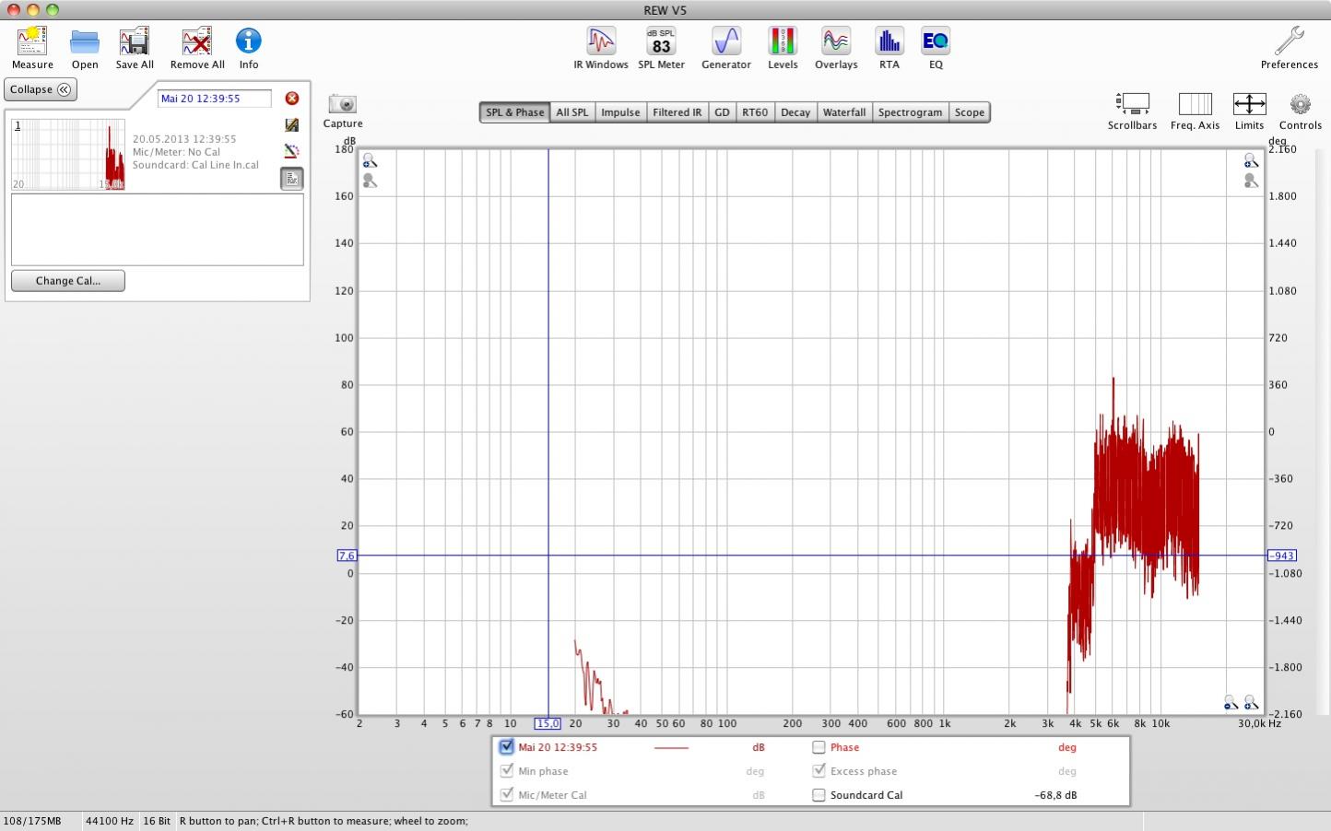Open the SPL Meter tool
Viewport: 1331px width, 831px height.
661,42
